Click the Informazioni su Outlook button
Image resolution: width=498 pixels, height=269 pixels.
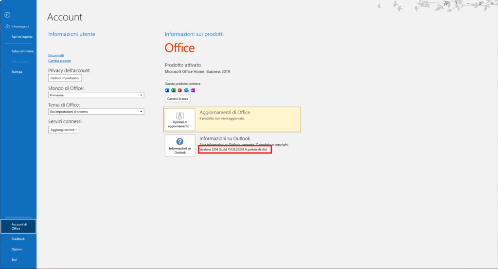tap(180, 146)
